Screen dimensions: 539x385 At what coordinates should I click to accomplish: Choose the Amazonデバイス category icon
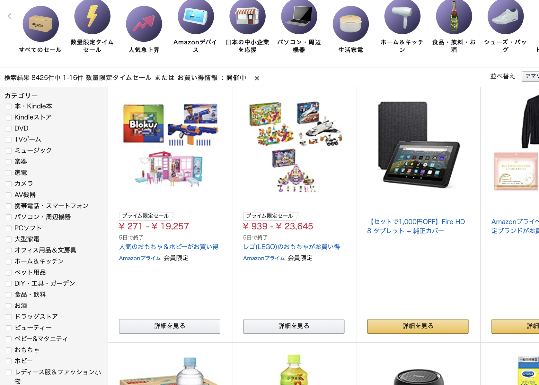click(196, 16)
